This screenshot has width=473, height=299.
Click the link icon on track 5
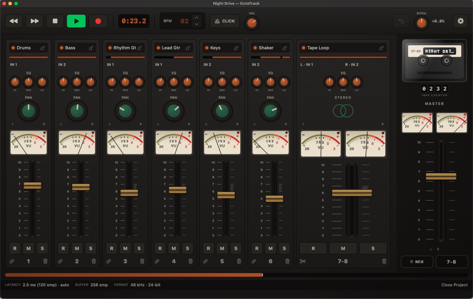tap(205, 261)
